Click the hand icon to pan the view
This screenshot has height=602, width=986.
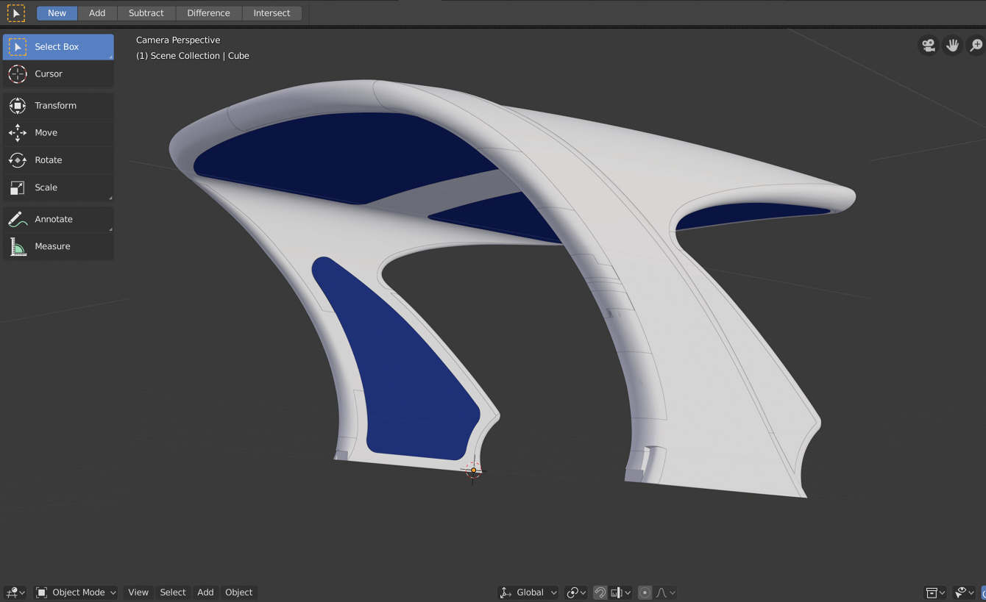pos(952,45)
